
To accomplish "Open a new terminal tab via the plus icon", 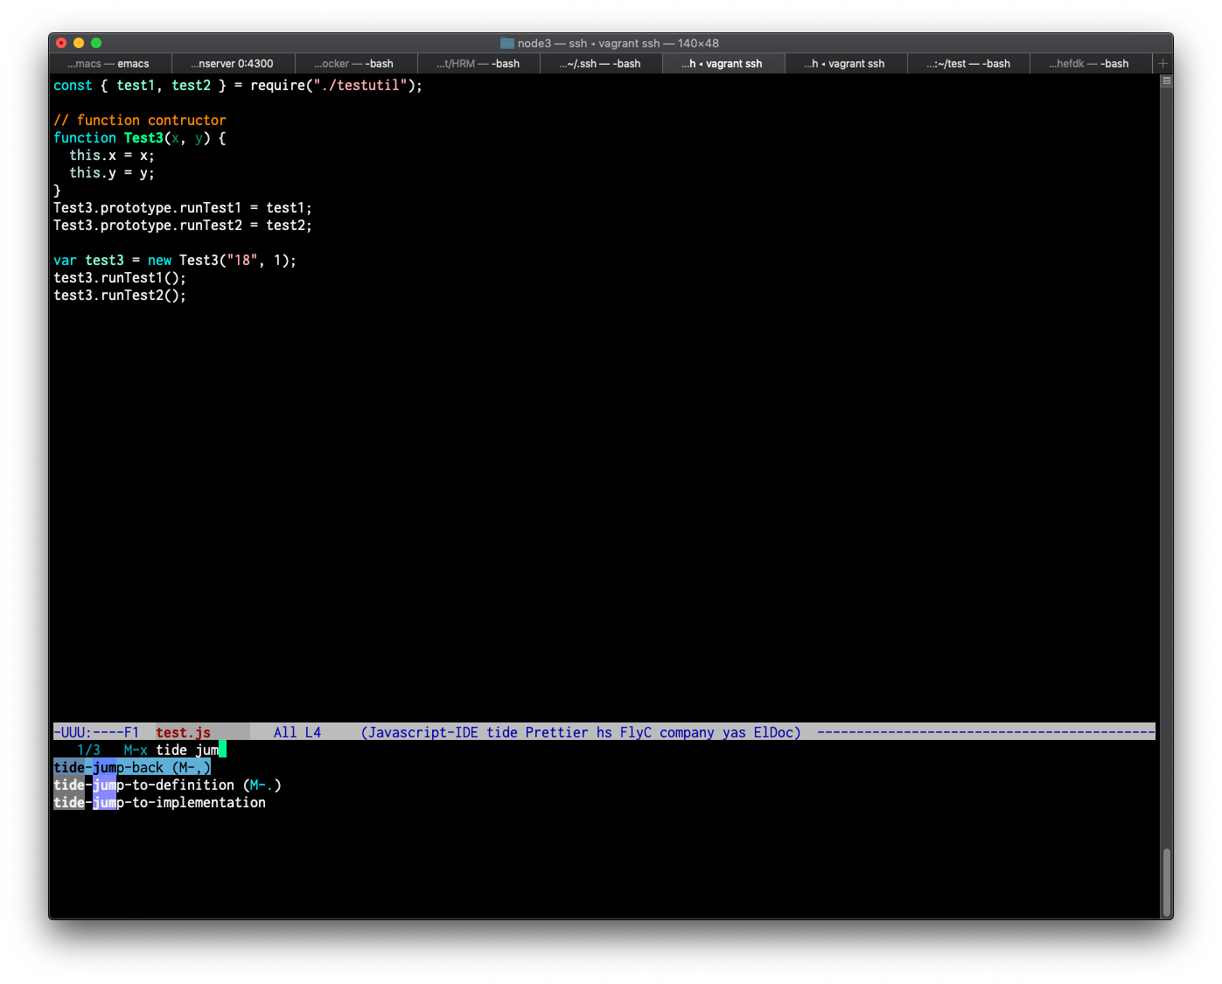I will pyautogui.click(x=1163, y=63).
